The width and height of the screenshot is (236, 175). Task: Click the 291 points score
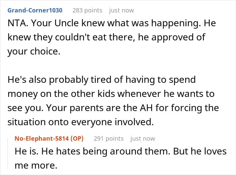[x=109, y=139]
